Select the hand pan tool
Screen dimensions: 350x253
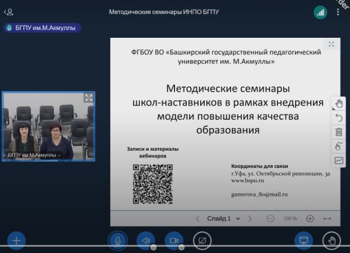coord(339,103)
